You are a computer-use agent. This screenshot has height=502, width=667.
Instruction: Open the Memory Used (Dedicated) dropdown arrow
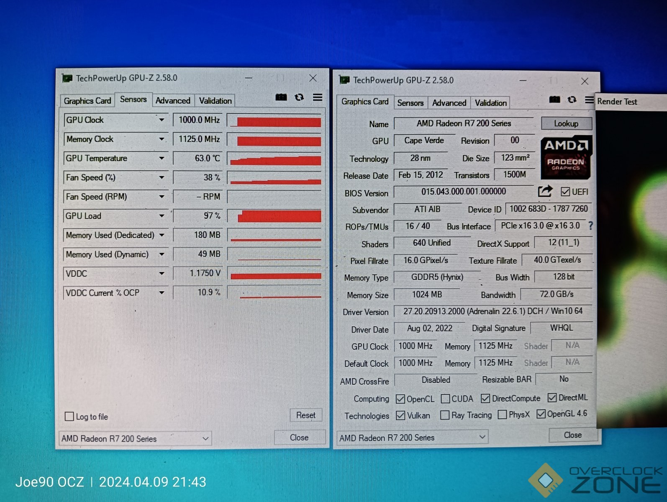pyautogui.click(x=162, y=235)
